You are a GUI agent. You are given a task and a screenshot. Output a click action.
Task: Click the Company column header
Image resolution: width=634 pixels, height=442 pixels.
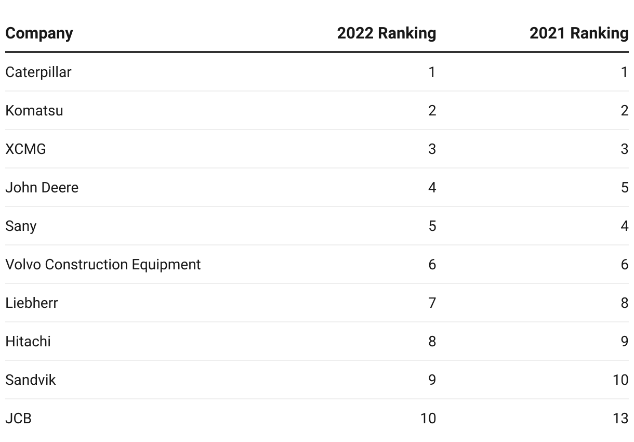point(39,33)
